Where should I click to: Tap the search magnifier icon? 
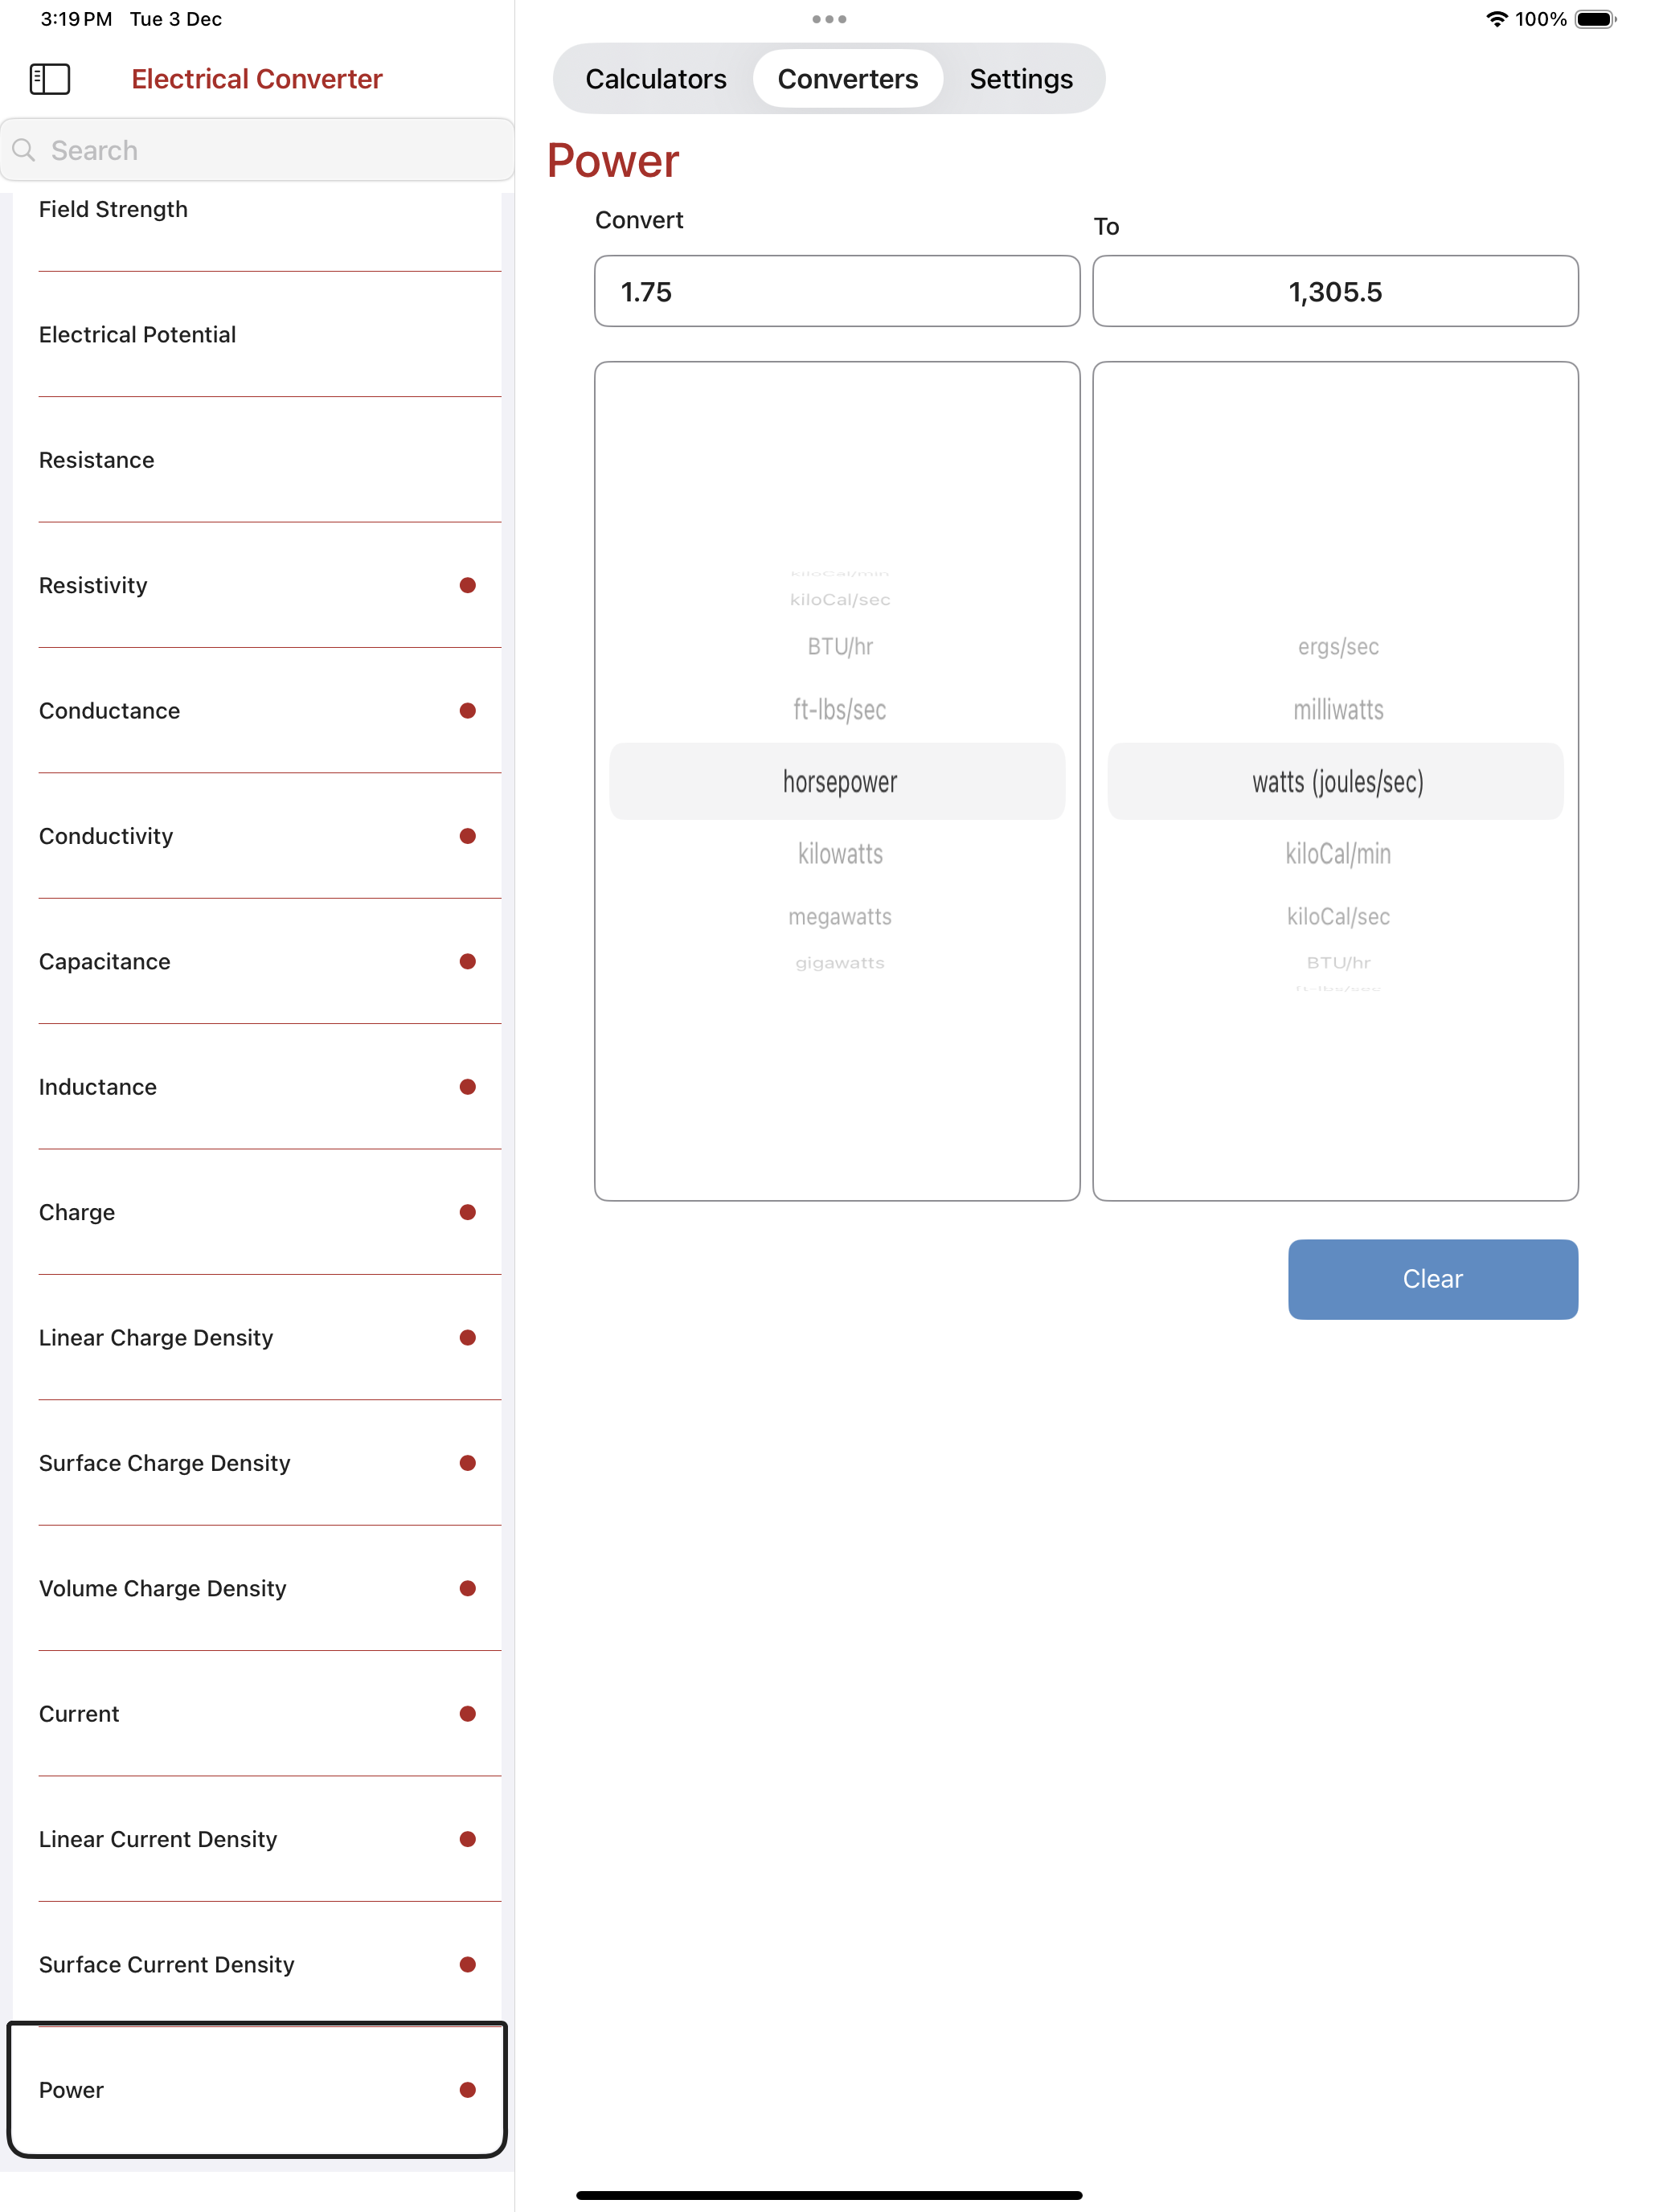click(x=24, y=150)
